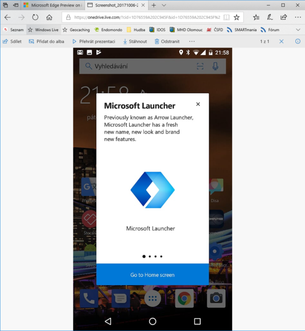The height and width of the screenshot is (331, 305).
Task: Start Přehrát prezentaci slideshow
Action: pyautogui.click(x=94, y=41)
